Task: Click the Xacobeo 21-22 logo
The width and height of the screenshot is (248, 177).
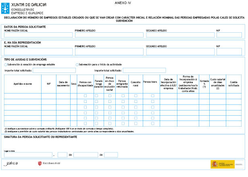Action: click(49, 163)
